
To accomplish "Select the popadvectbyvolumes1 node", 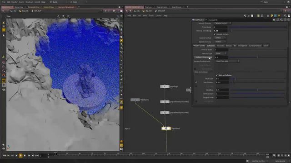I will (x=165, y=101).
